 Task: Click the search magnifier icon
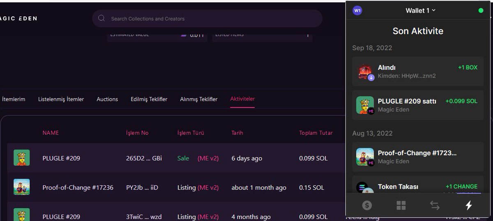tap(101, 18)
